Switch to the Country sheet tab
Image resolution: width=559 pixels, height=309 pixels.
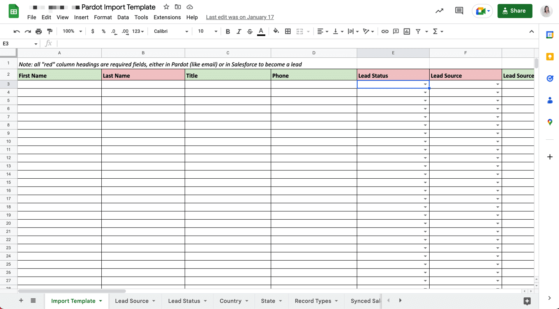[234, 301]
